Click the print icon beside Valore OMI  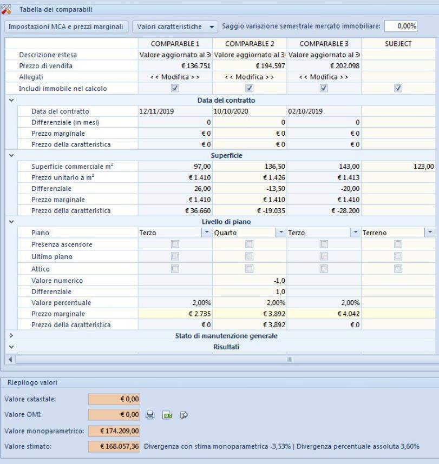pos(150,415)
